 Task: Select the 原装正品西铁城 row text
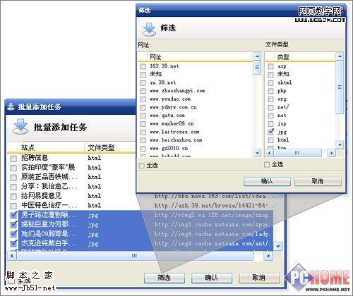click(x=49, y=177)
